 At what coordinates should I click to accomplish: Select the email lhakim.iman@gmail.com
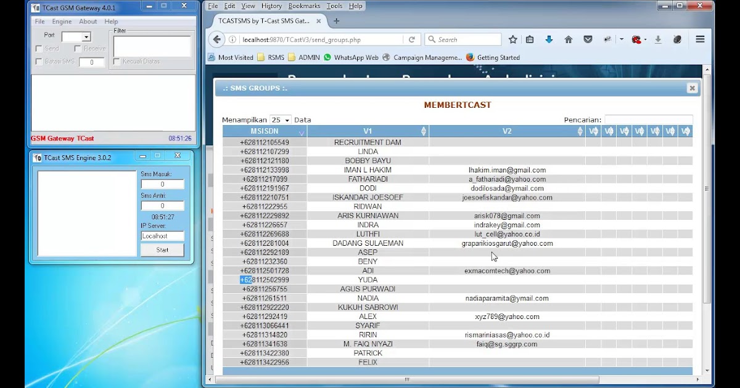click(507, 170)
